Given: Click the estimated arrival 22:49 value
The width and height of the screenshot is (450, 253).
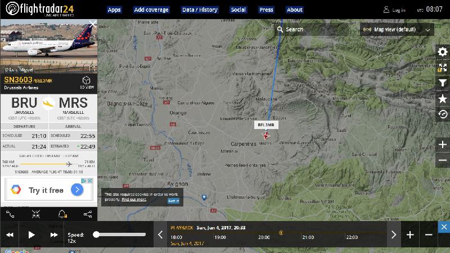Looking at the screenshot, I should point(88,146).
